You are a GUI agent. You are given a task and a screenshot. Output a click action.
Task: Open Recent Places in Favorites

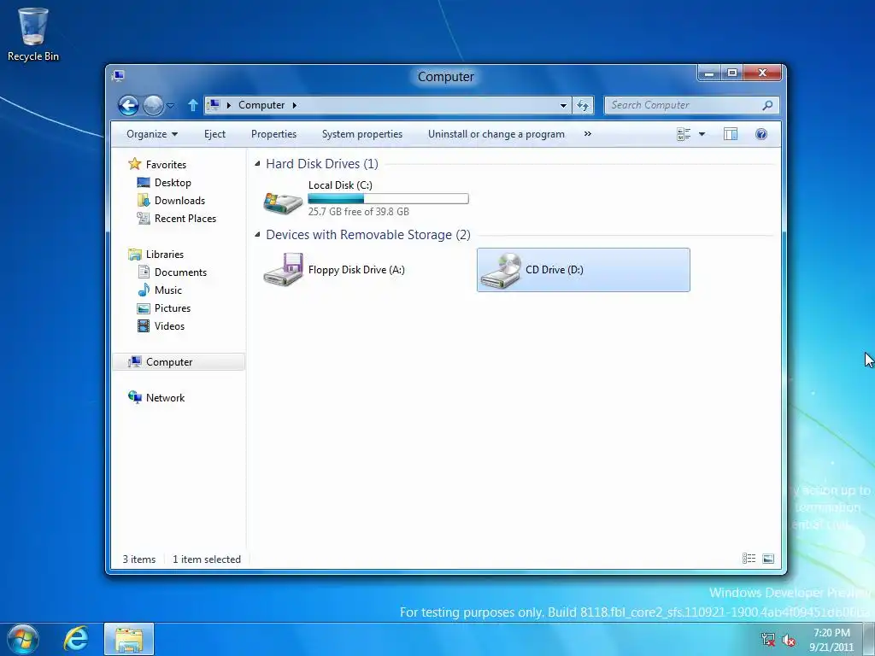point(185,218)
